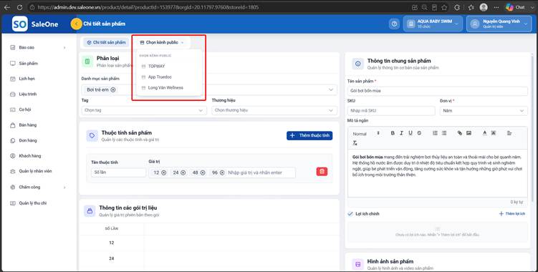The width and height of the screenshot is (538, 272).
Task: Open Đơn hàng in the sidebar
Action: 28,140
